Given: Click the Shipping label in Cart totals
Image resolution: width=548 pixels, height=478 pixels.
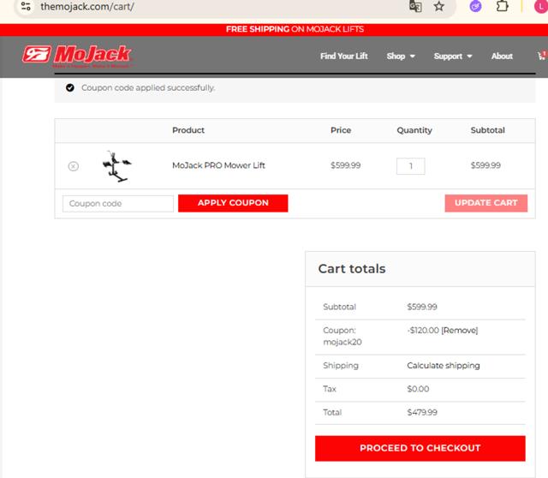Looking at the screenshot, I should (x=341, y=366).
